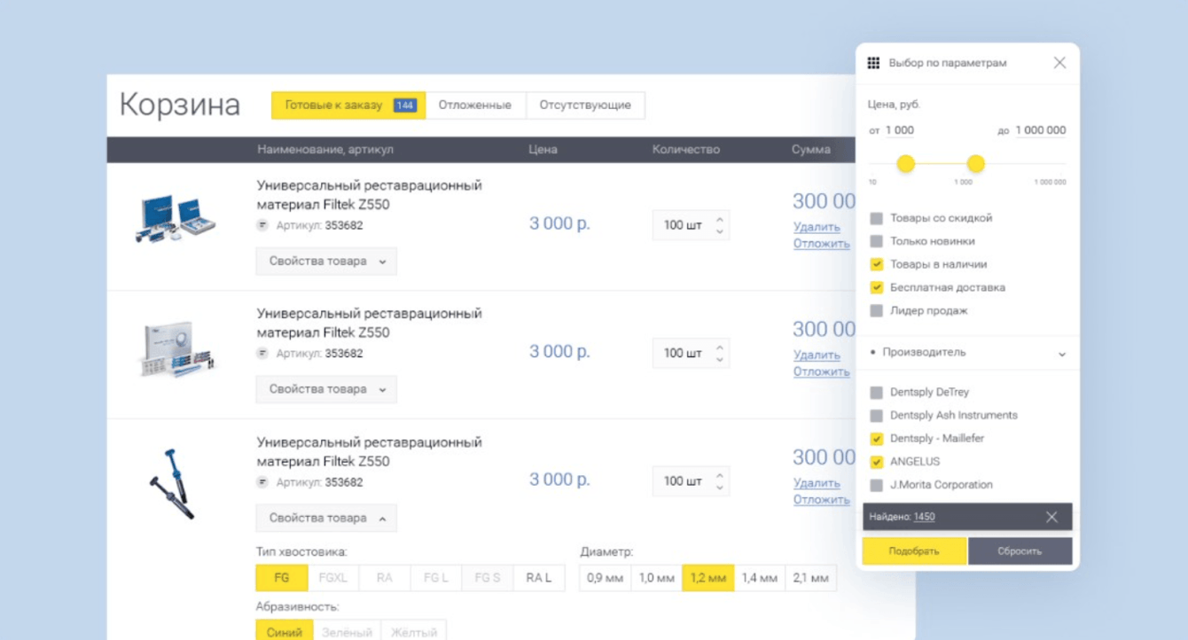Click Отложить for the first product
The height and width of the screenshot is (640, 1188).
click(821, 244)
